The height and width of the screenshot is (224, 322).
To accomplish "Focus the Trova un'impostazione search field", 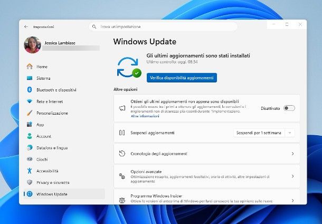I will click(x=163, y=27).
